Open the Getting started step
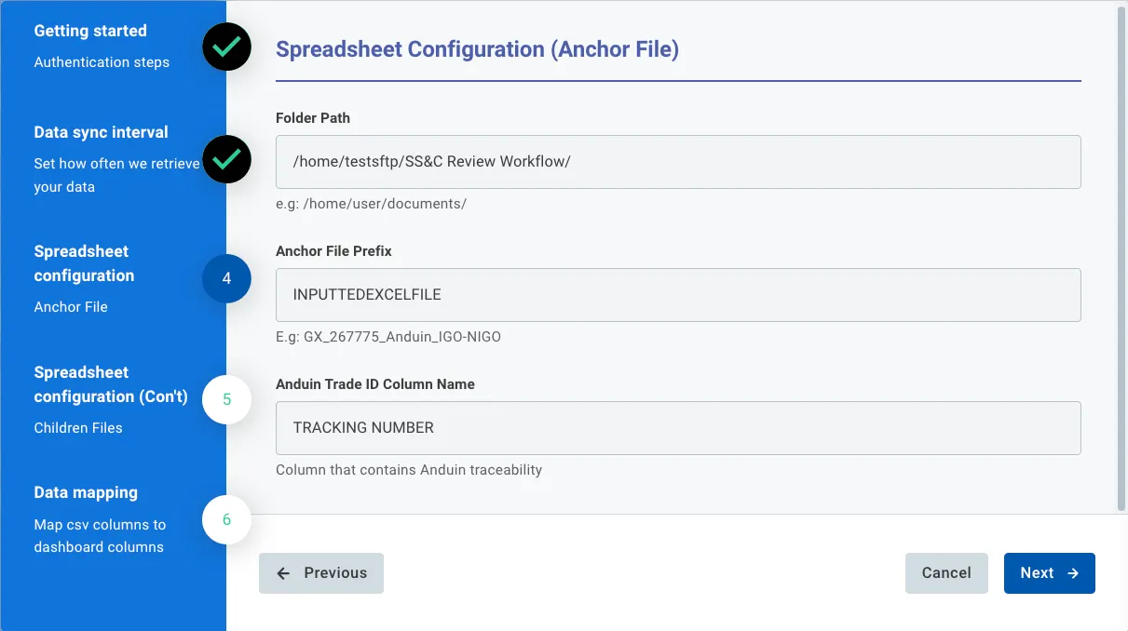This screenshot has width=1128, height=631. click(90, 32)
